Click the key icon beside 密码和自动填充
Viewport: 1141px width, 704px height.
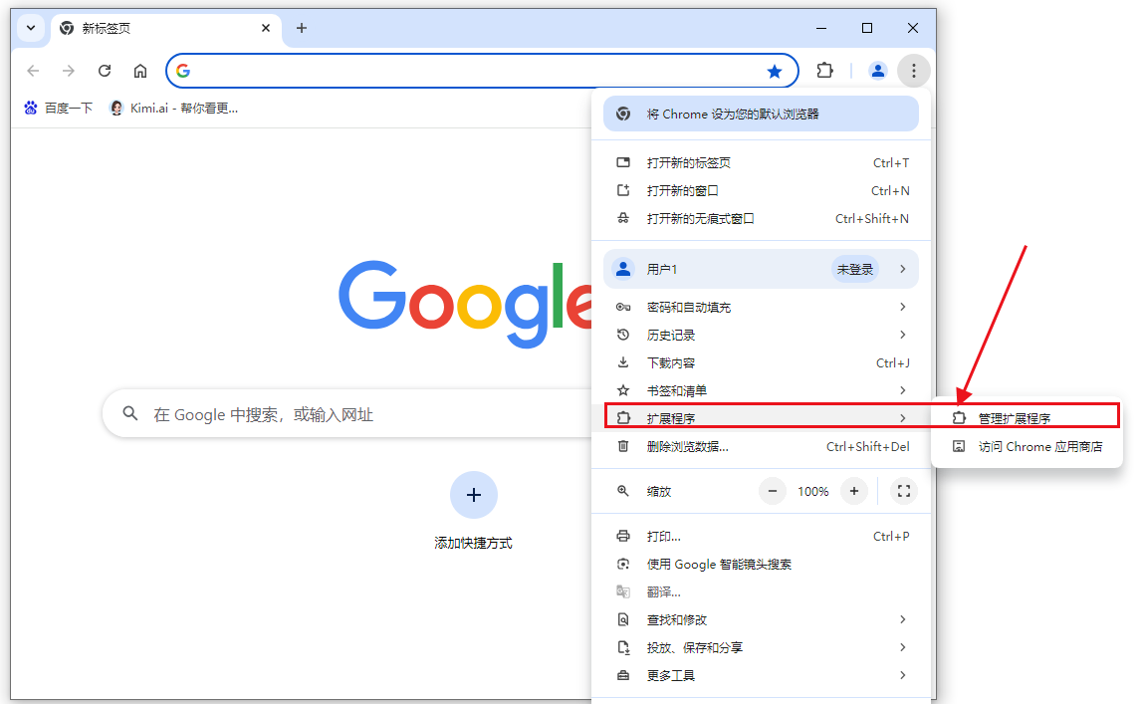tap(623, 308)
